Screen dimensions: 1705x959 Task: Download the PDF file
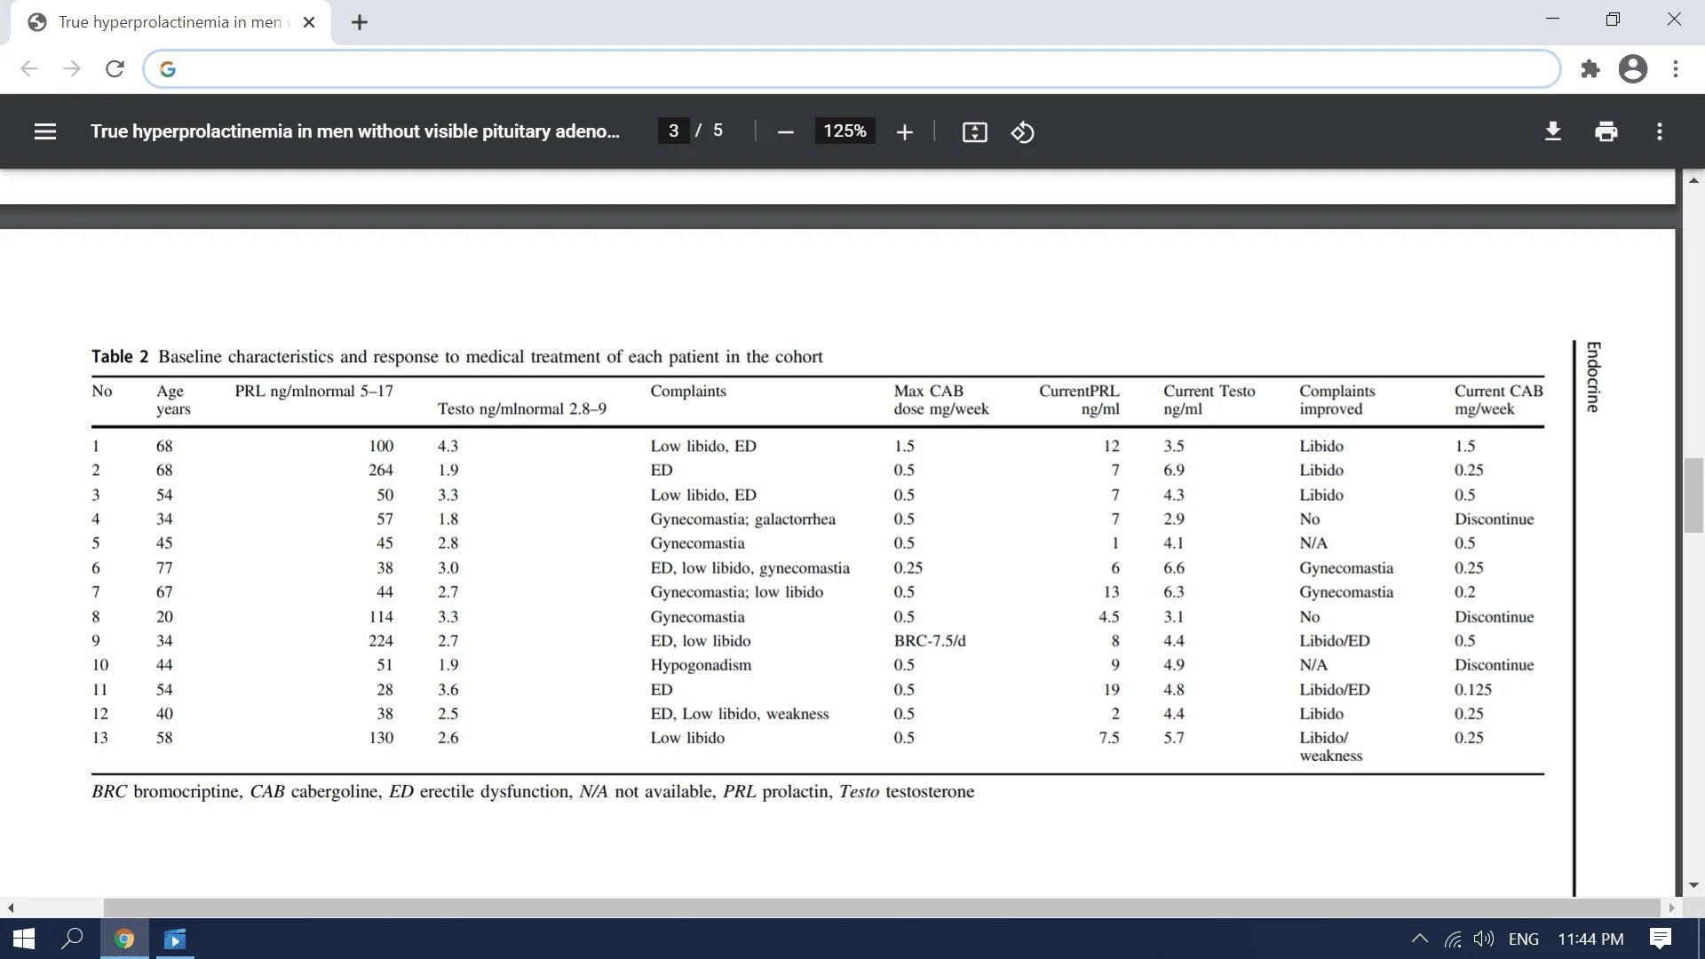click(1552, 131)
